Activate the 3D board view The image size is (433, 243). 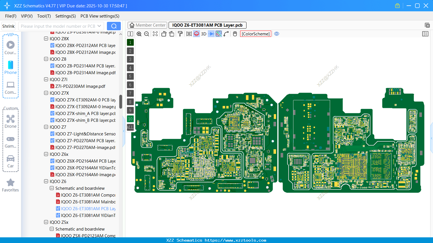[204, 34]
